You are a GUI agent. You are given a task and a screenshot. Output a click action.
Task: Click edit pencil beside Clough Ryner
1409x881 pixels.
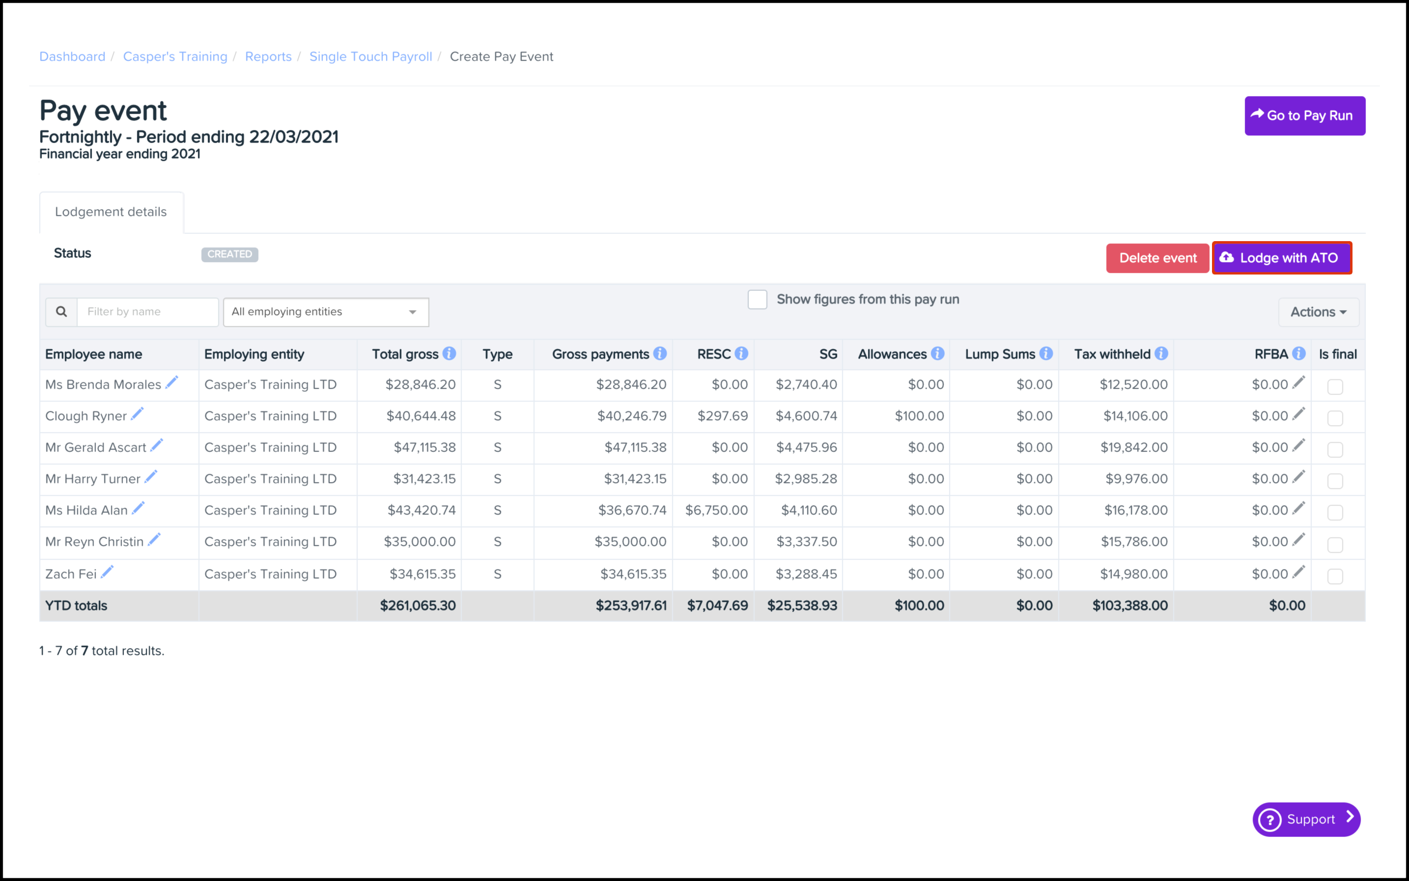click(x=137, y=414)
